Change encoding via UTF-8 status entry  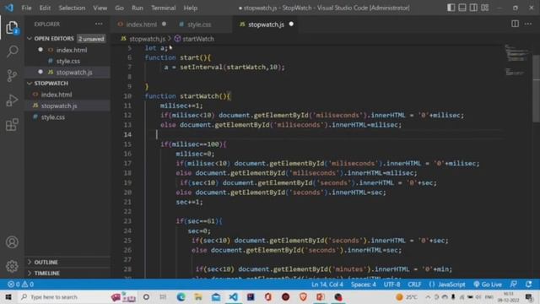point(391,285)
